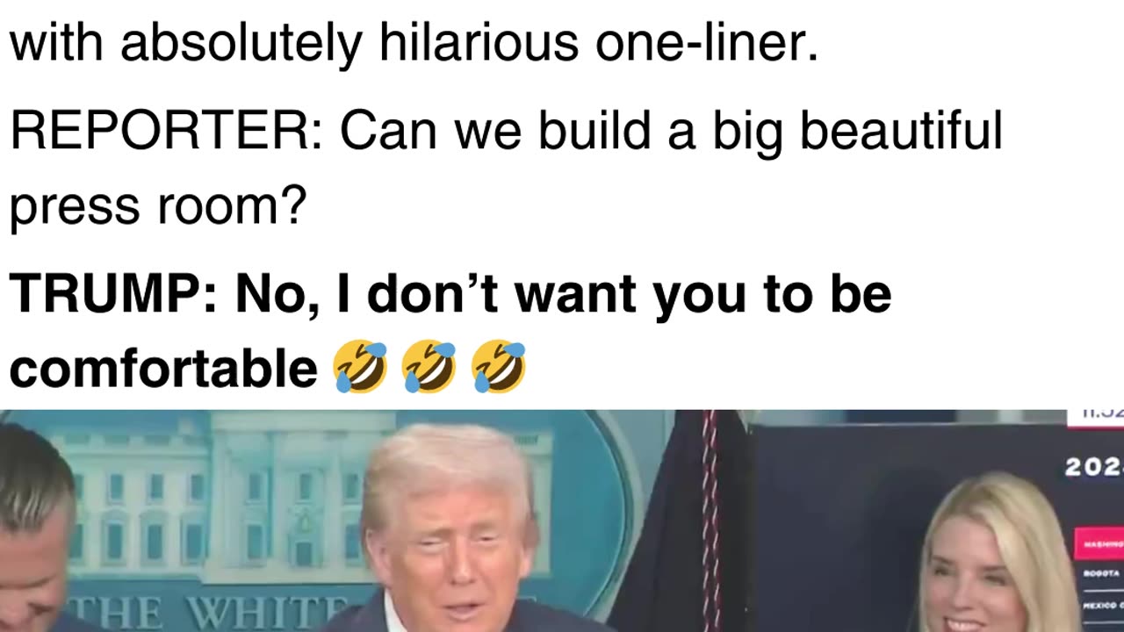Click the "202" number on the dark screen

click(x=1094, y=467)
